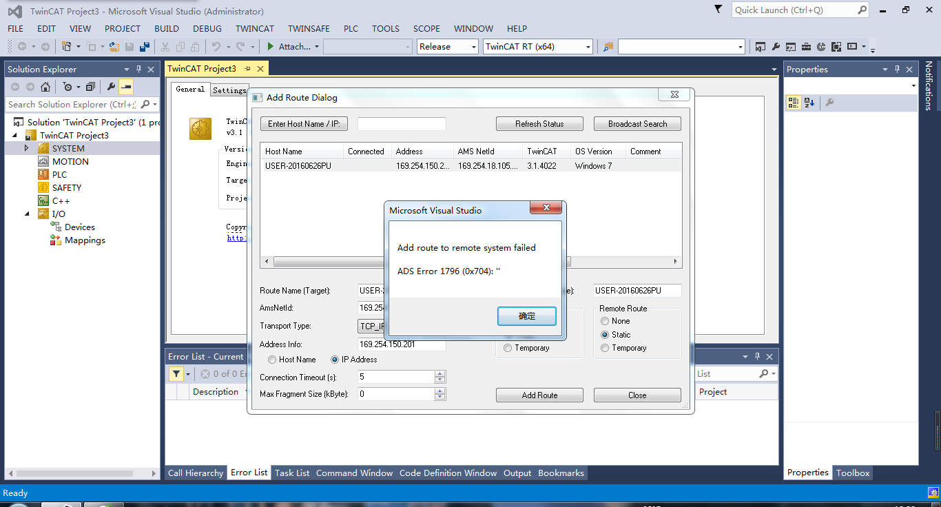This screenshot has height=507, width=941.
Task: Click the Save All toolbar icon
Action: tap(145, 47)
